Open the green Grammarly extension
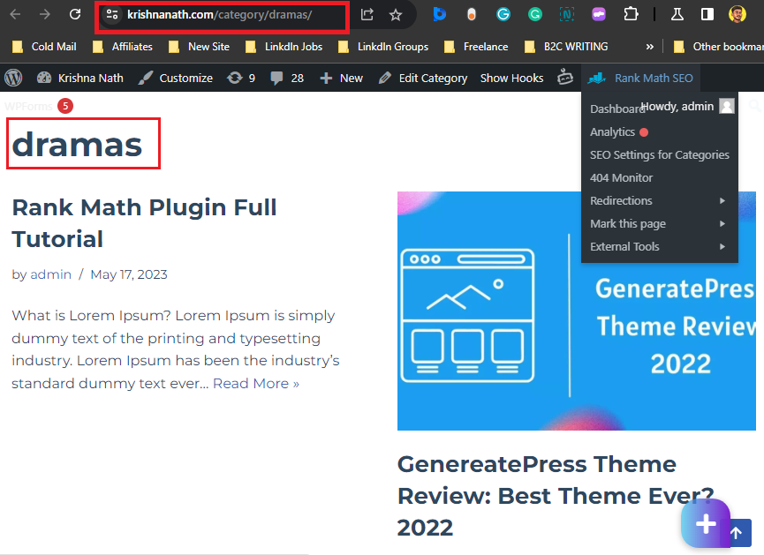This screenshot has width=764, height=555. 535,15
